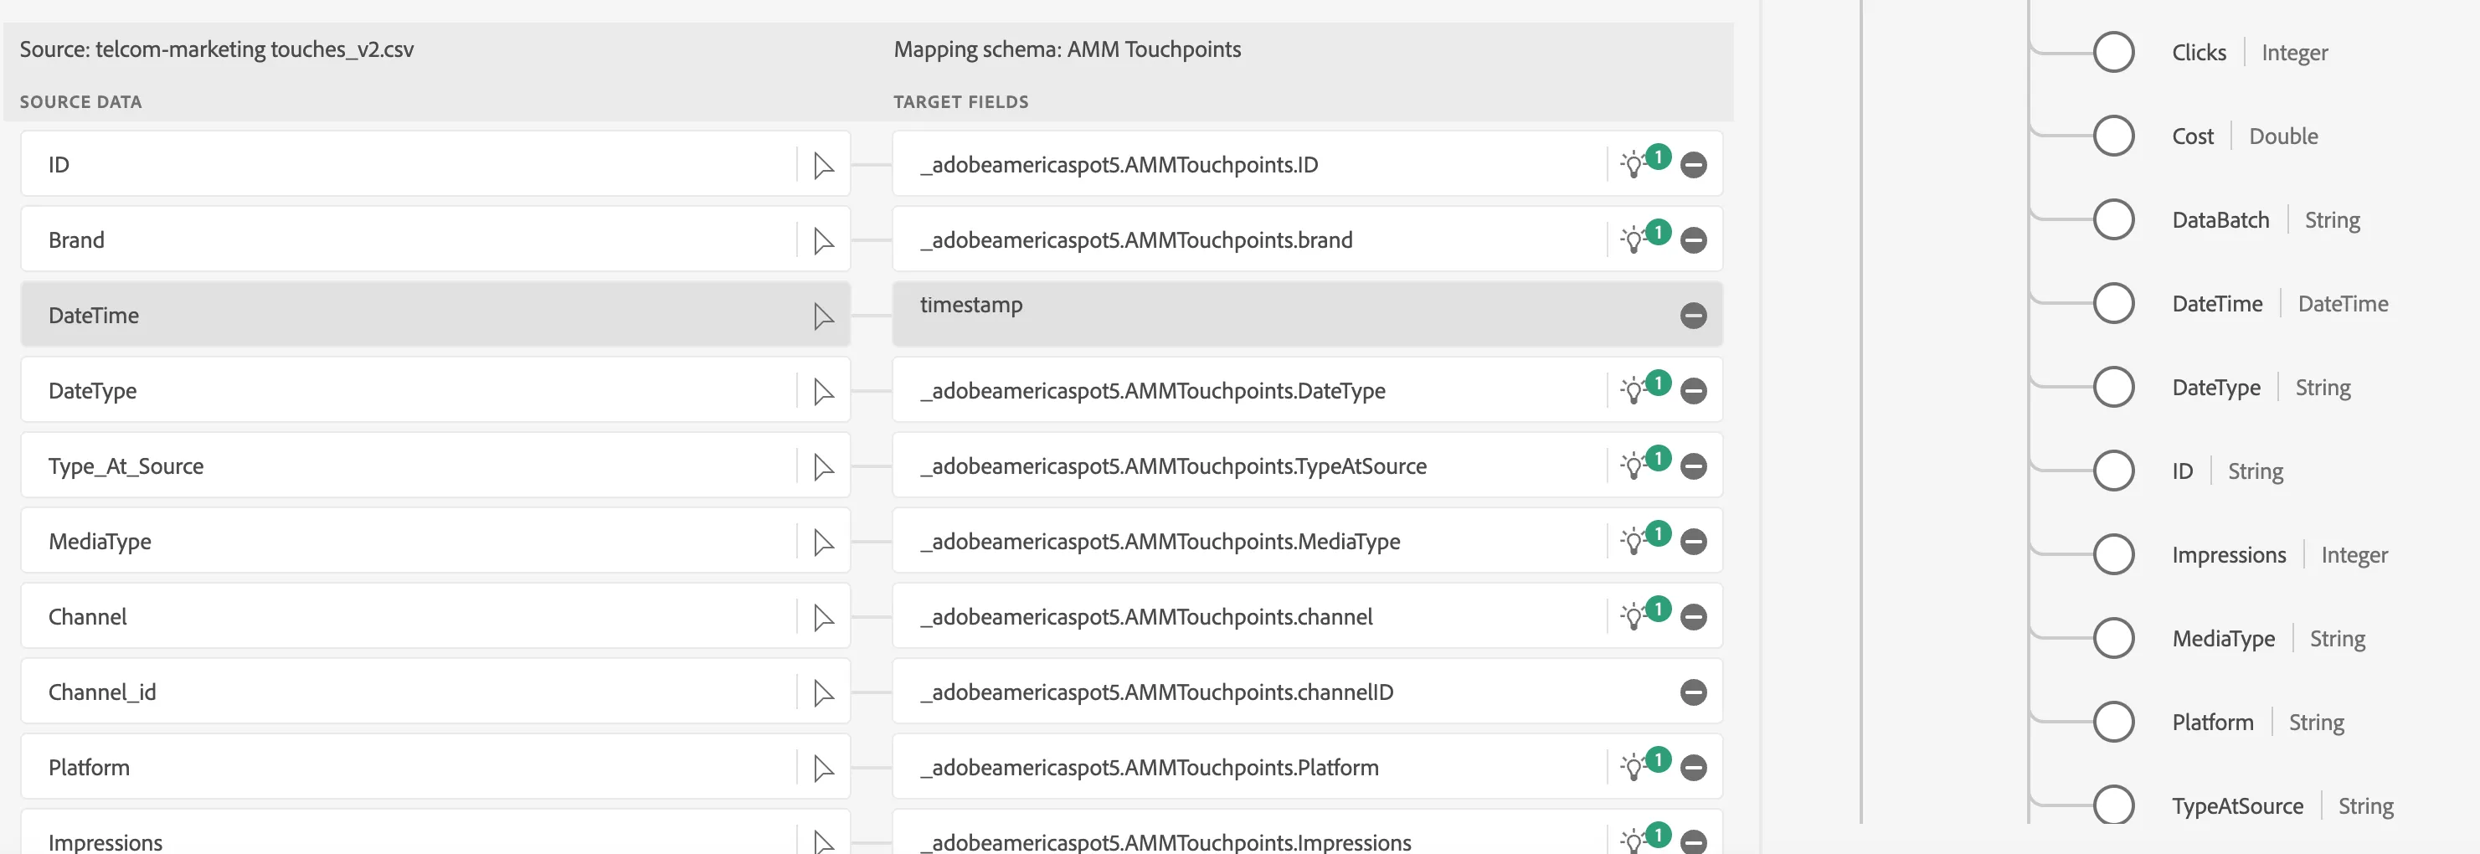Image resolution: width=2480 pixels, height=854 pixels.
Task: Click the arrow icon in the DateTime source row
Action: point(823,316)
